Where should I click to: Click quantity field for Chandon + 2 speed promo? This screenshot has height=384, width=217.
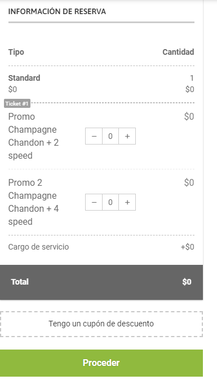click(x=110, y=136)
